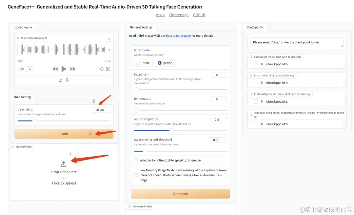Open the General Settings tab
Image resolution: width=354 pixels, height=215 pixels.
tap(141, 27)
